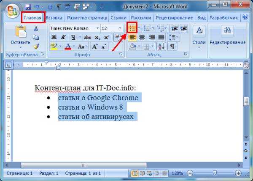Open the Рецензирование tab
The height and width of the screenshot is (181, 253).
tap(174, 18)
